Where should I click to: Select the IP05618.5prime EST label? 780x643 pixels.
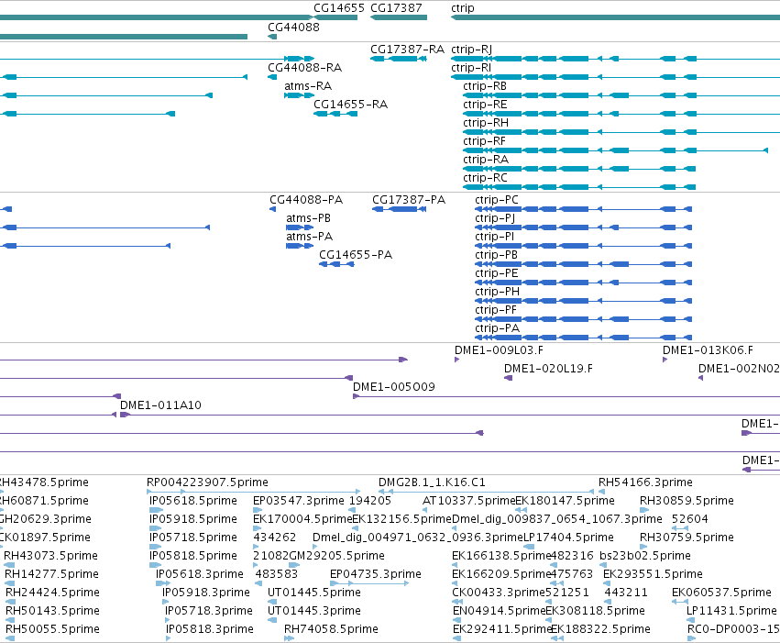[193, 501]
